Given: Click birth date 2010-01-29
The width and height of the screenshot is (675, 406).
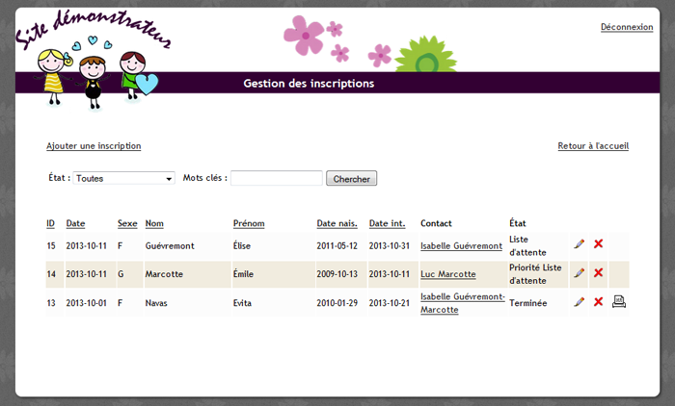Looking at the screenshot, I should tap(337, 303).
